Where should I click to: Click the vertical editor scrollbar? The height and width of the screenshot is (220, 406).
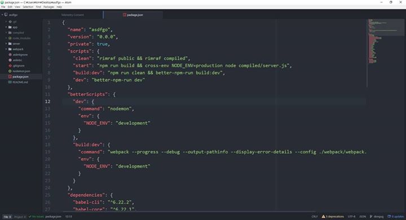pyautogui.click(x=367, y=53)
